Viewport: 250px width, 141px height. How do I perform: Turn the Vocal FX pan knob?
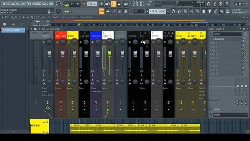click(109, 42)
